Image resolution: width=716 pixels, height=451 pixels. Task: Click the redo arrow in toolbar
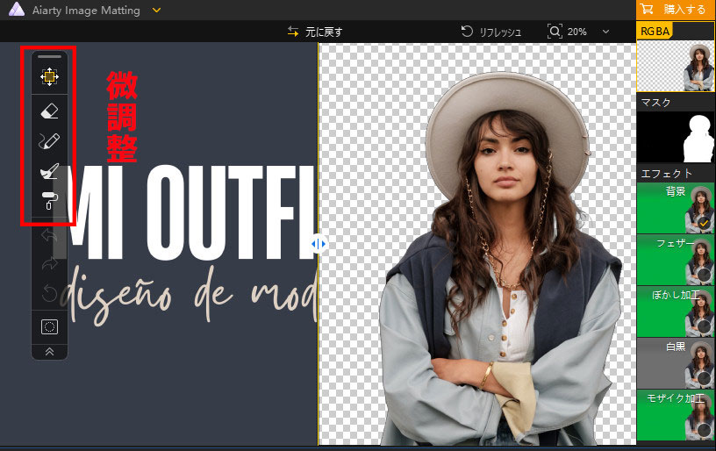49,264
